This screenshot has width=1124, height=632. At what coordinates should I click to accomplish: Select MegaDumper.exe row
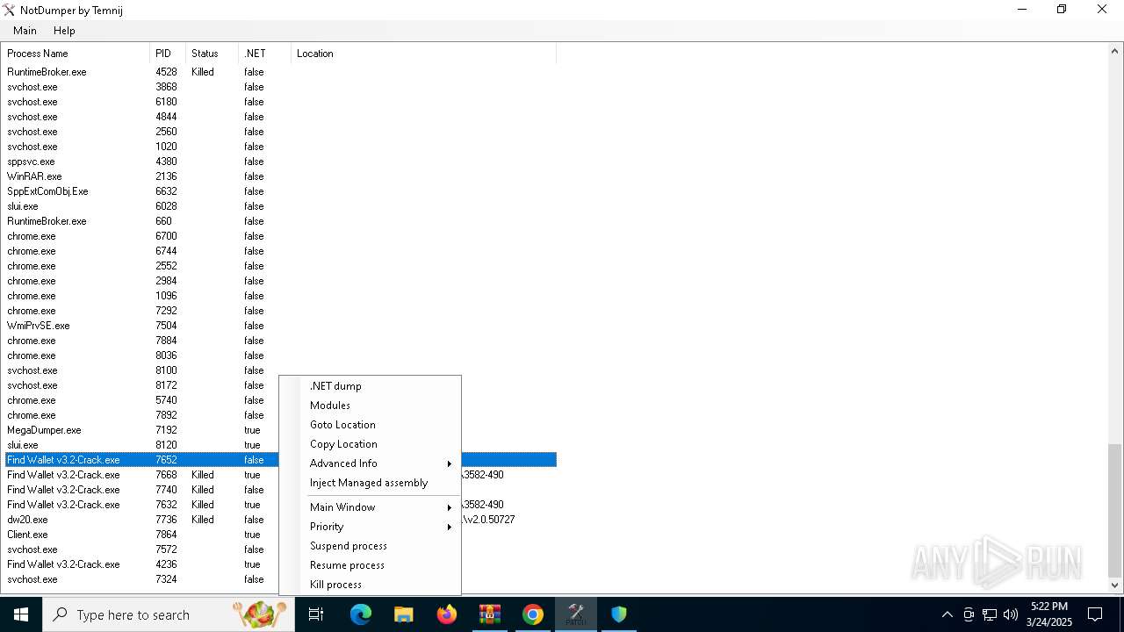[280, 430]
